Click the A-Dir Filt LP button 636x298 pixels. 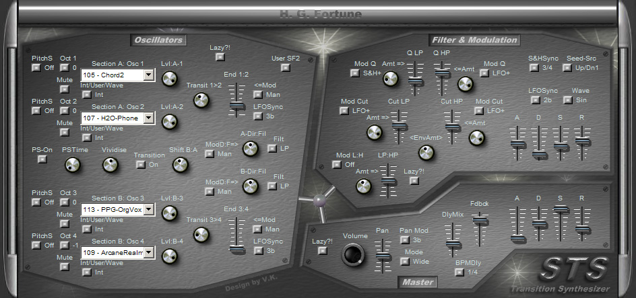(273, 149)
